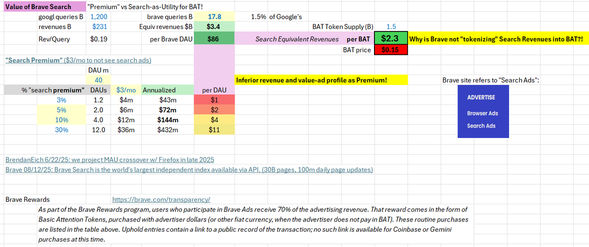Open the BrendanEich 6/22/25 MAU crossover link
The image size is (589, 247).
click(109, 160)
